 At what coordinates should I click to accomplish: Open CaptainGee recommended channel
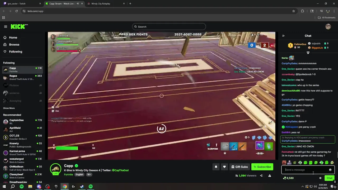pyautogui.click(x=22, y=122)
